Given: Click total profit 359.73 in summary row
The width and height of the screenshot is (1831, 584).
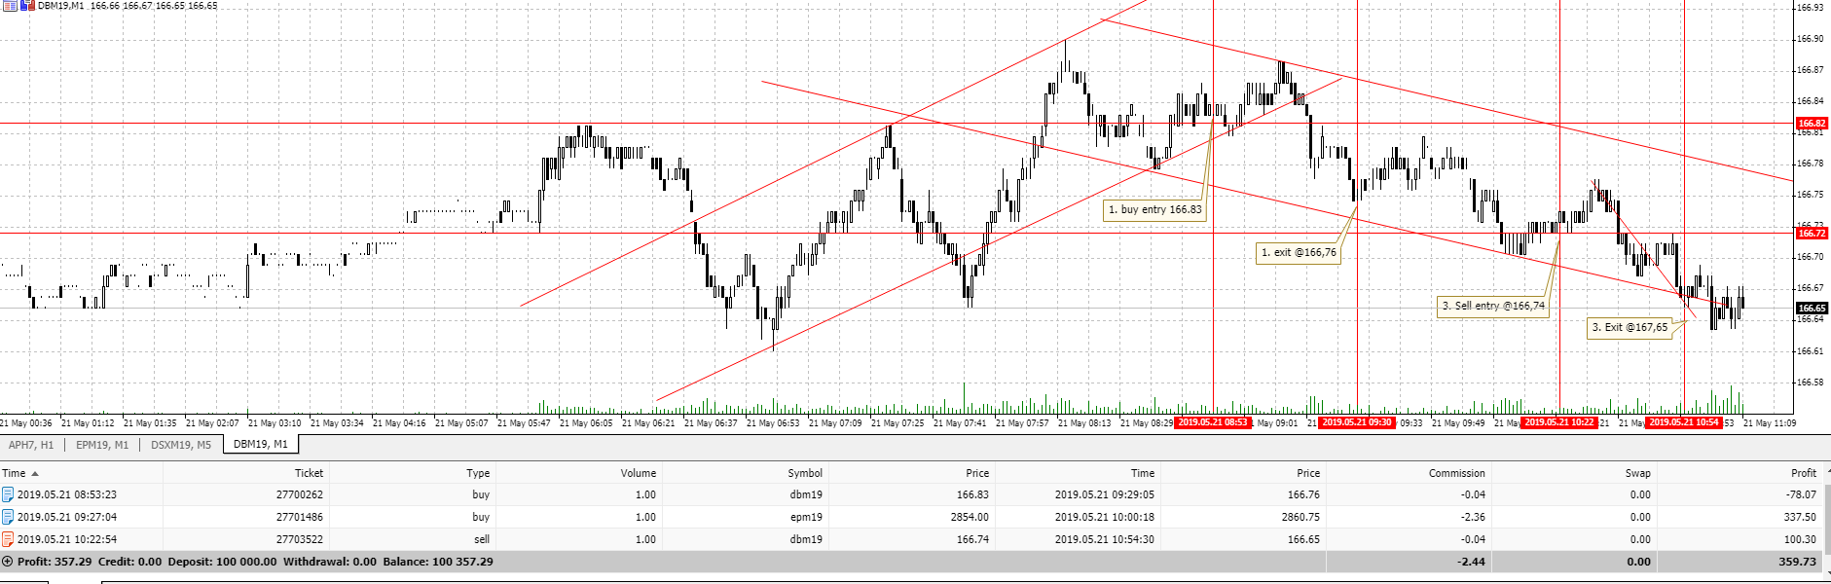Looking at the screenshot, I should coord(1797,562).
